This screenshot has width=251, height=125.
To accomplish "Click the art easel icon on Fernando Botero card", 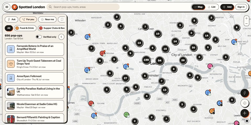I will (x=11, y=49).
